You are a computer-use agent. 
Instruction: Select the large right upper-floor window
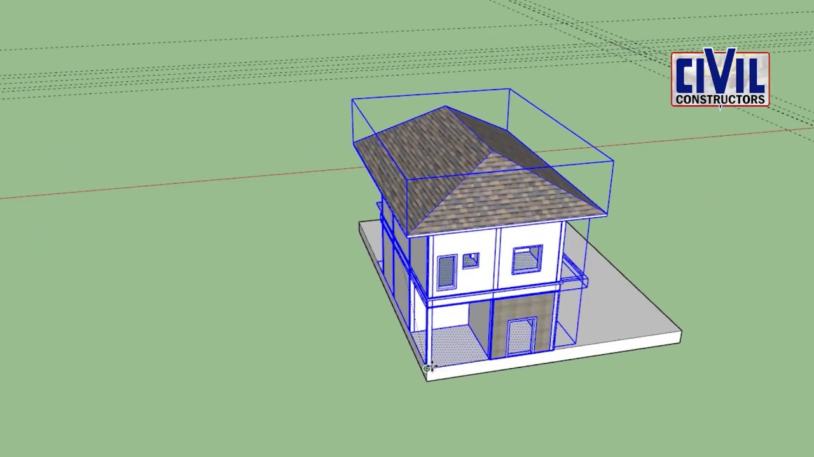tap(527, 260)
